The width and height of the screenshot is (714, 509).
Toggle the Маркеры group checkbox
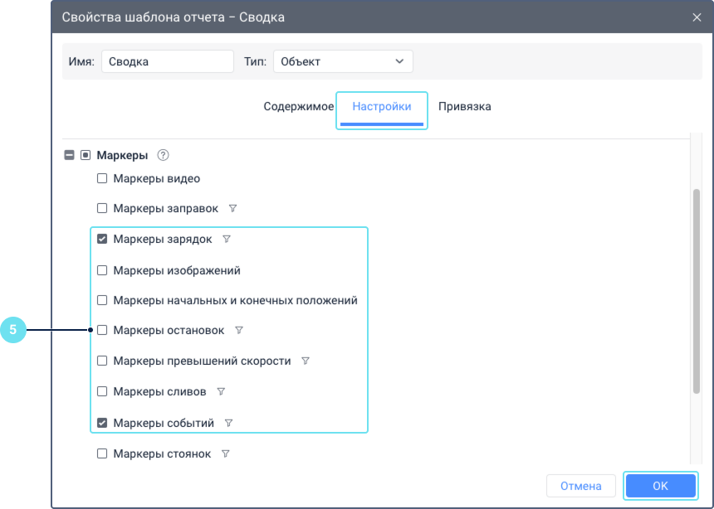86,155
